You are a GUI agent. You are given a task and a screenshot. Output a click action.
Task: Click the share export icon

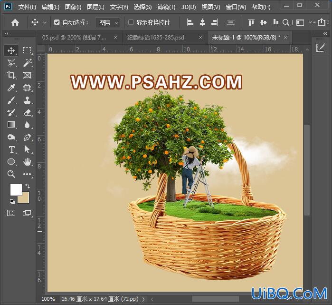pyautogui.click(x=322, y=22)
